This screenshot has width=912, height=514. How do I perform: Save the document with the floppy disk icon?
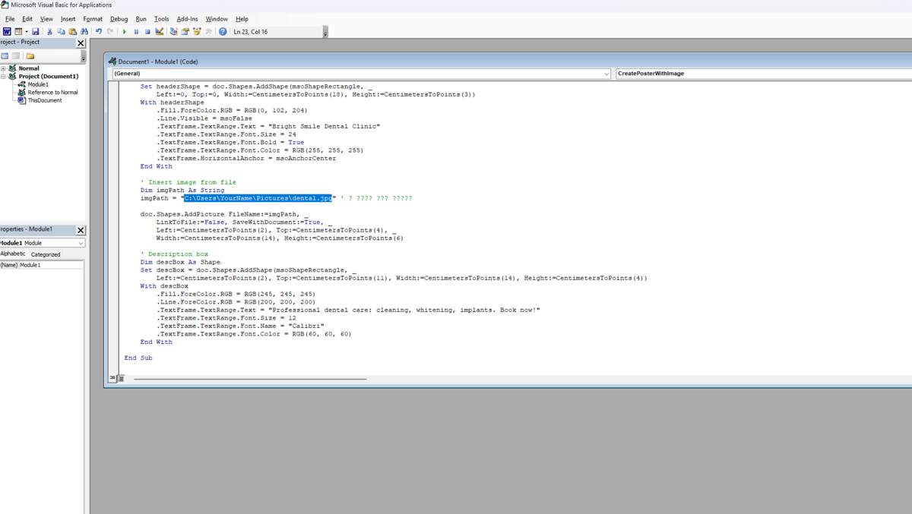(x=35, y=32)
